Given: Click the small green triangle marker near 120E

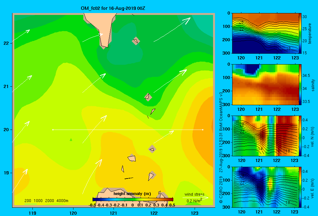Looking at the screenshot, I should click(71, 139).
